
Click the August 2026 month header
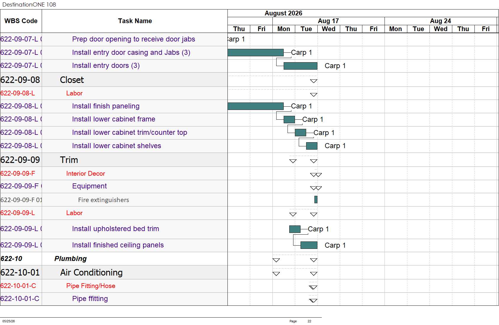click(x=283, y=13)
